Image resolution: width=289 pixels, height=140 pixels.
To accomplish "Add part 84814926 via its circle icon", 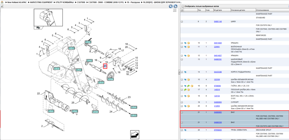I will pos(182,43).
